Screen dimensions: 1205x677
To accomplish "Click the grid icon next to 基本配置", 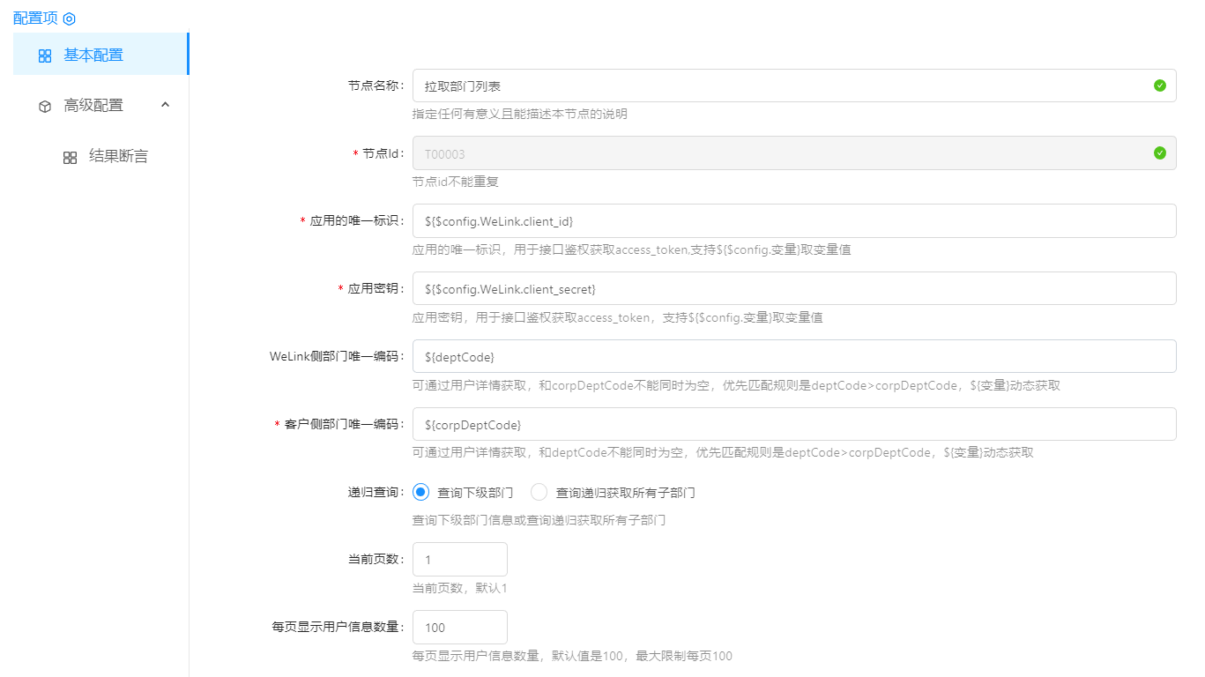I will click(x=45, y=56).
